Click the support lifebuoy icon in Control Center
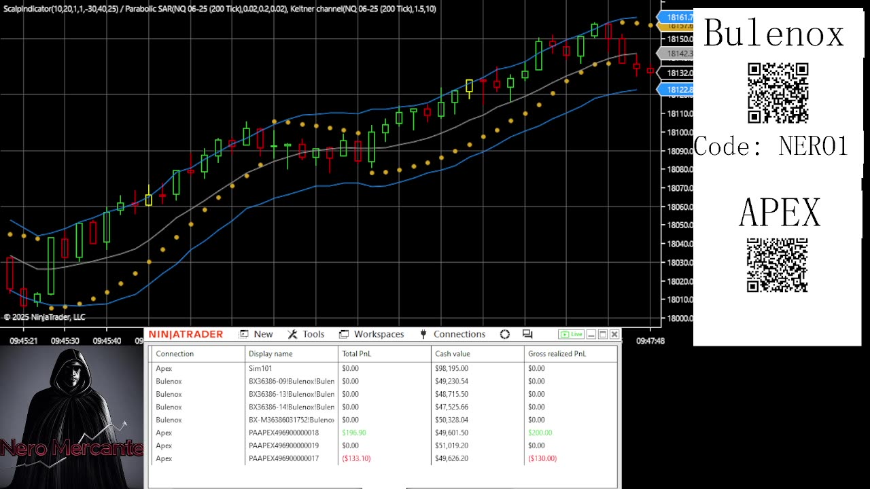The height and width of the screenshot is (489, 870). point(505,334)
